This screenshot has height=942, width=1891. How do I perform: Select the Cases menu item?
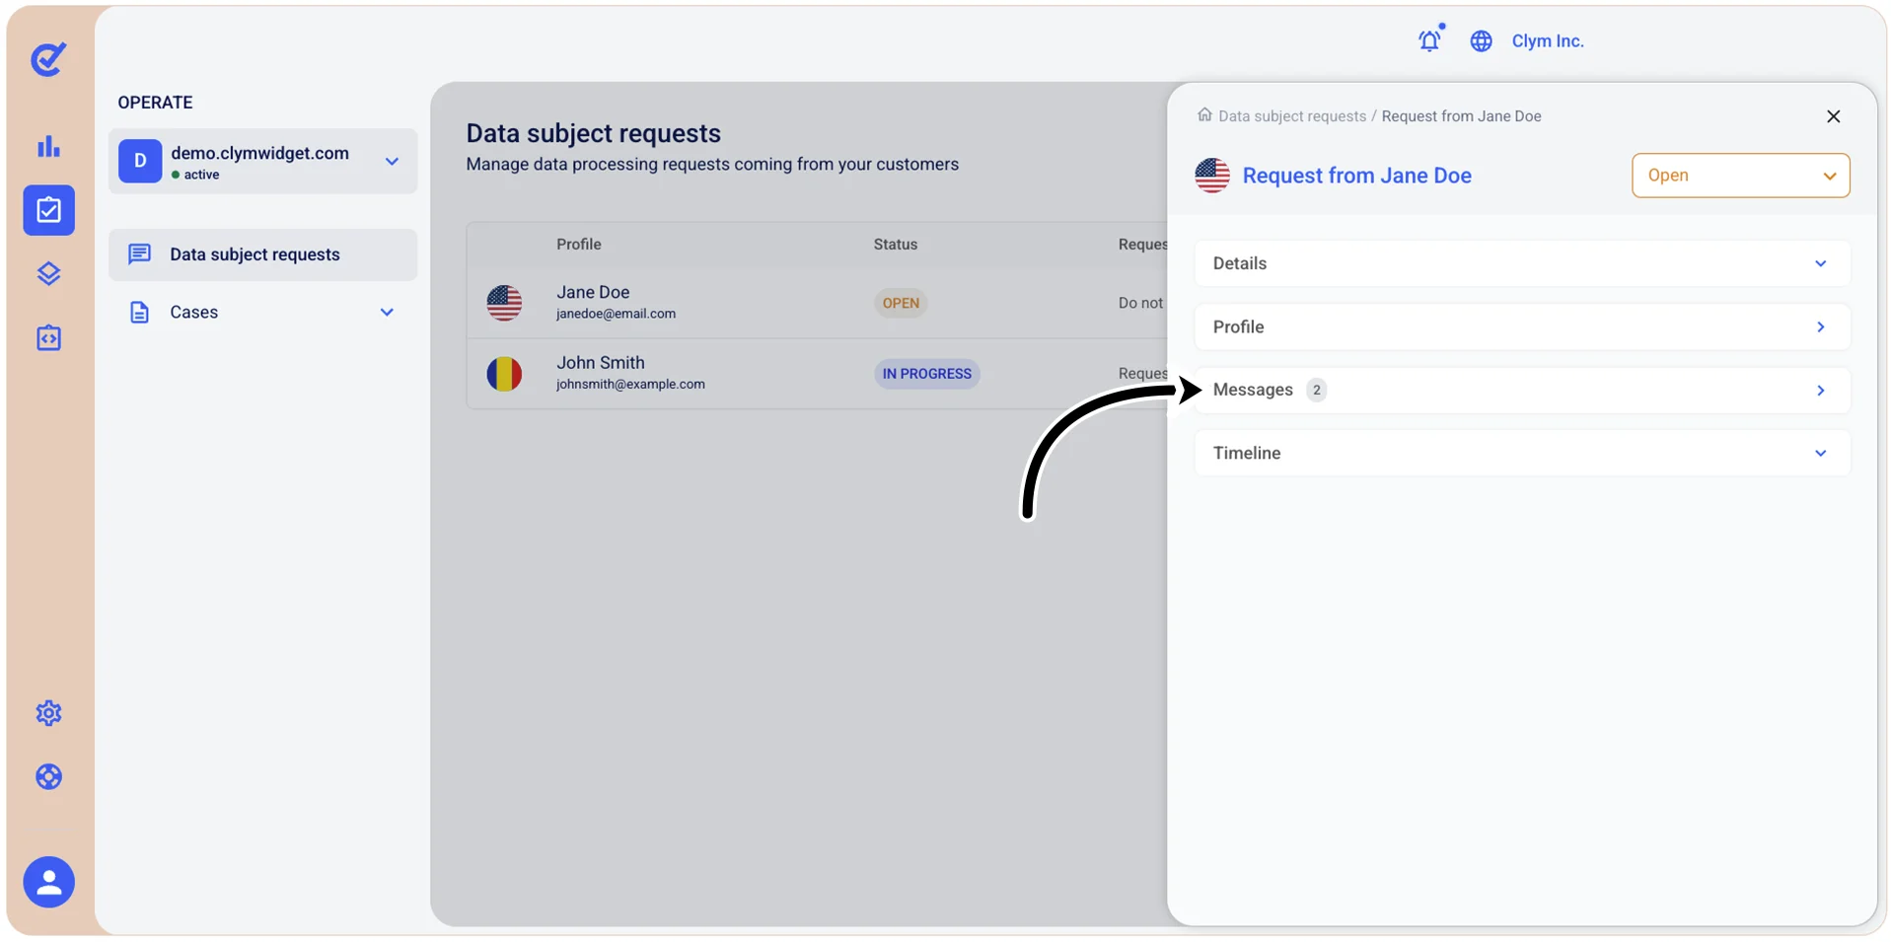262,313
